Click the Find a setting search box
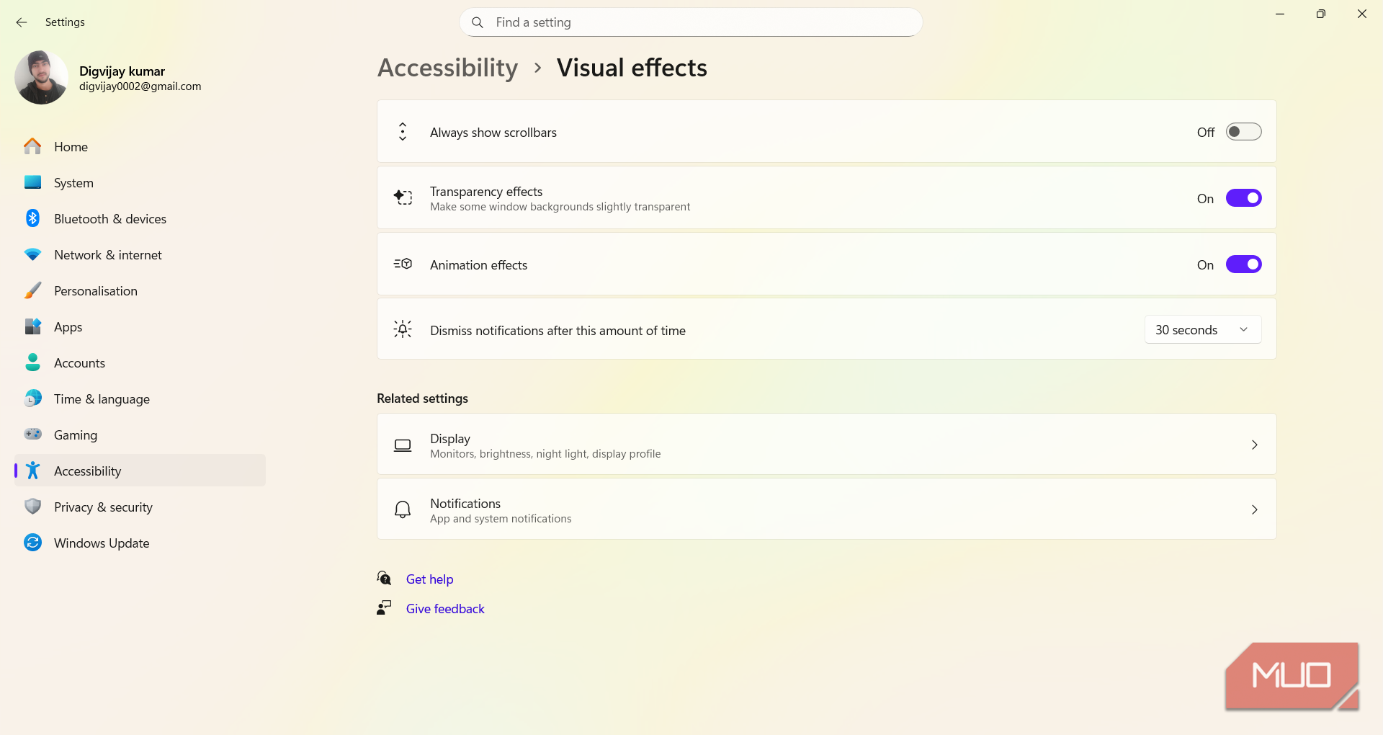 691,22
